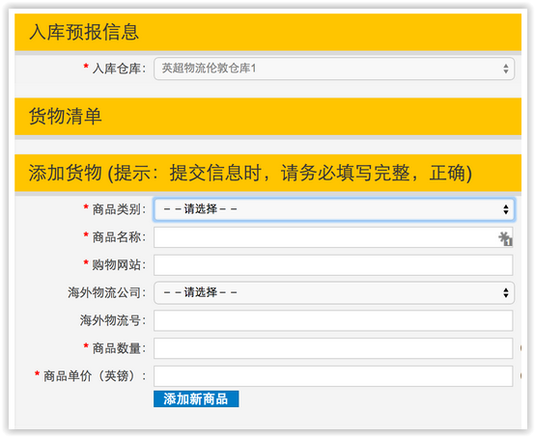The width and height of the screenshot is (535, 437).
Task: Expand the 商品类别 请选择 dropdown
Action: [334, 209]
